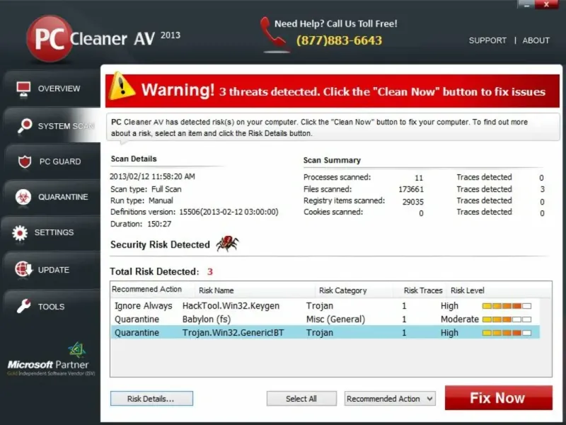Screen dimensions: 566x425
Task: Click the spider icon beside Security Risk Detected
Action: click(x=227, y=243)
